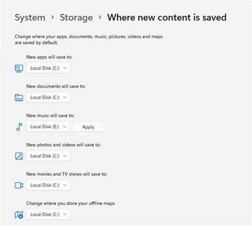This screenshot has height=226, width=252.
Task: Click the chevron after Storage breadcrumb
Action: click(x=100, y=18)
